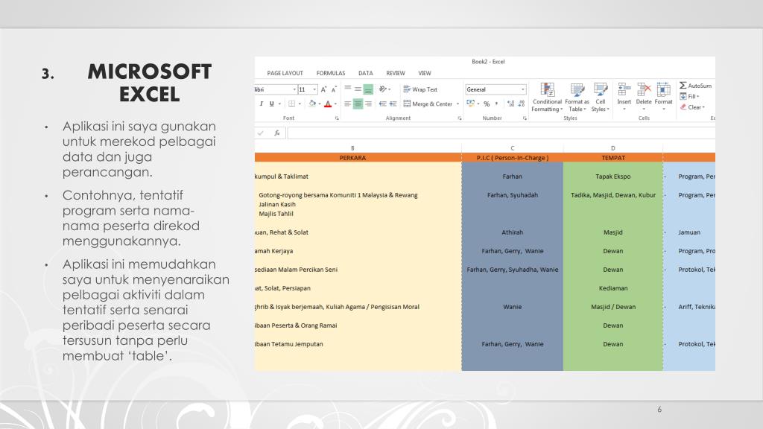The image size is (763, 429).
Task: Open the font name dropdown
Action: pos(294,89)
